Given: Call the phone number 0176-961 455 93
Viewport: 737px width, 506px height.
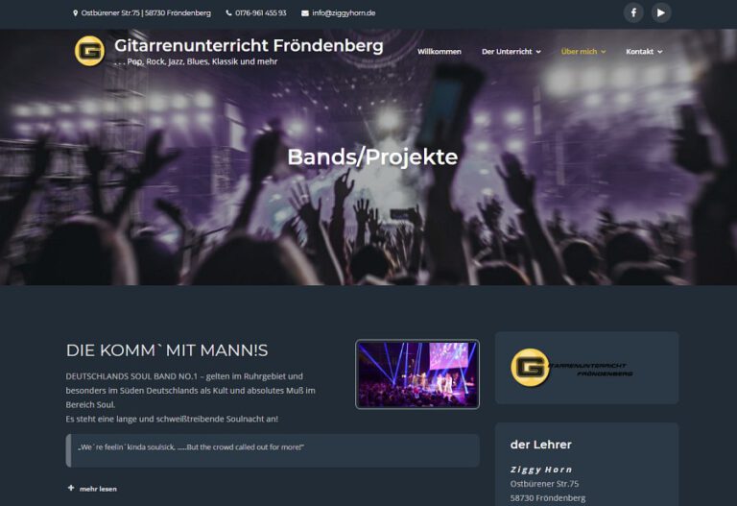Looking at the screenshot, I should point(260,13).
